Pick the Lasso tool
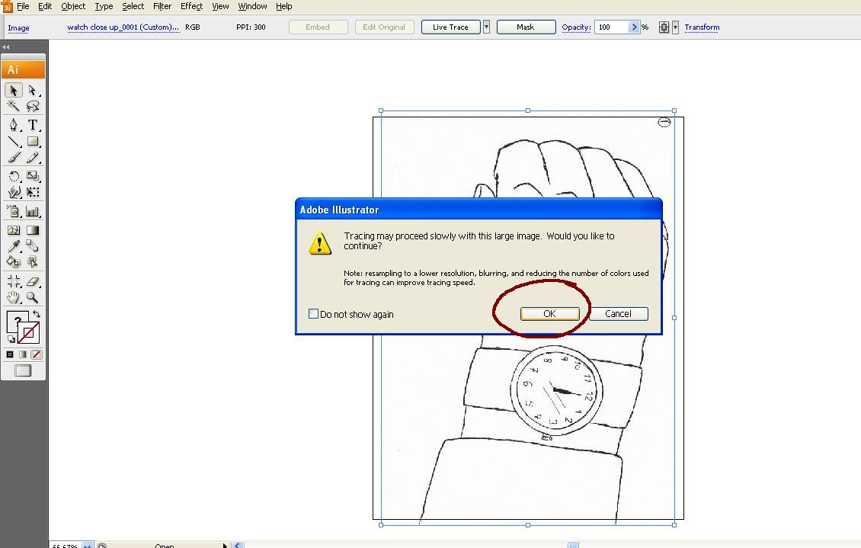This screenshot has height=548, width=861. point(33,105)
